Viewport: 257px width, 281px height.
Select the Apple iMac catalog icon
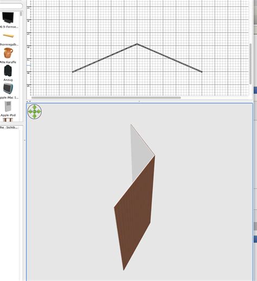point(8,89)
